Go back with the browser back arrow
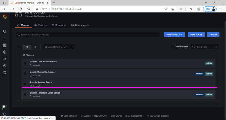Image resolution: width=226 pixels, height=120 pixels. [x=5, y=9]
